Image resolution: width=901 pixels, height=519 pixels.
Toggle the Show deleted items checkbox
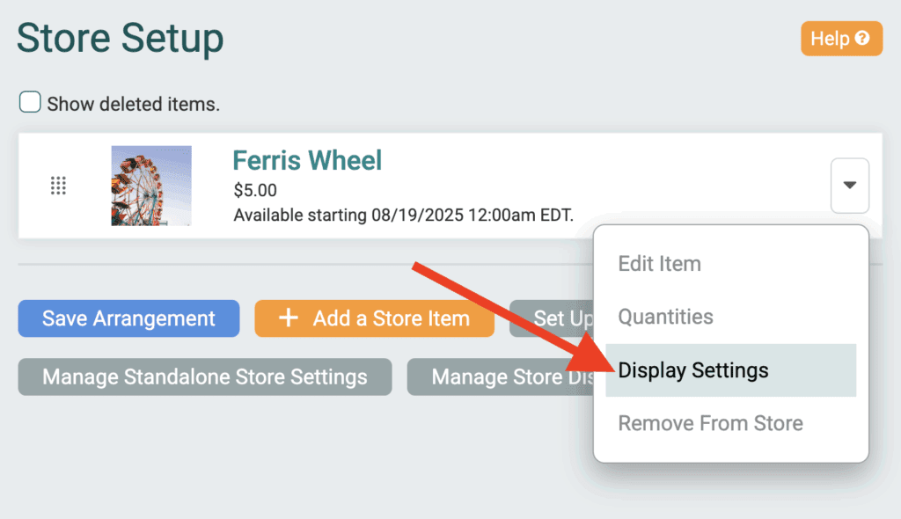[x=30, y=102]
